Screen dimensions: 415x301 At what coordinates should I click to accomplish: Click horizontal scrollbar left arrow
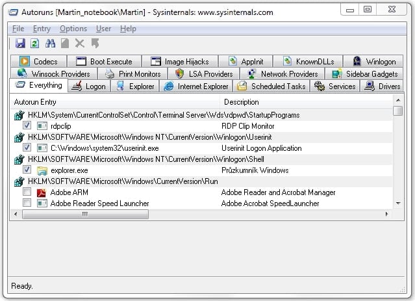16,214
